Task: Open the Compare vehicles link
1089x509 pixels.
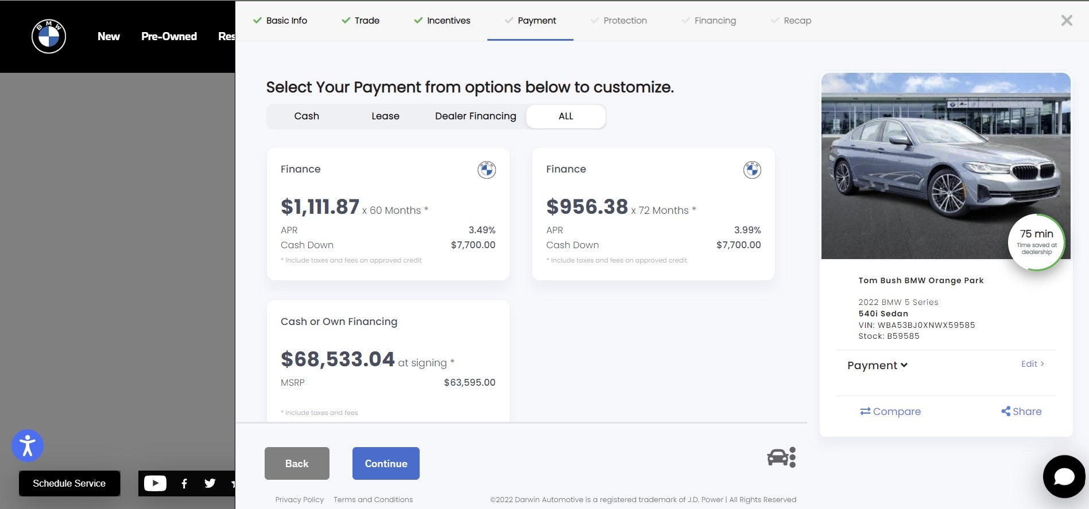Action: 890,411
